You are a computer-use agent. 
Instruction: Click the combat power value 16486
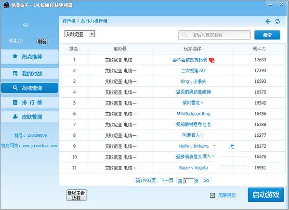tap(260, 114)
